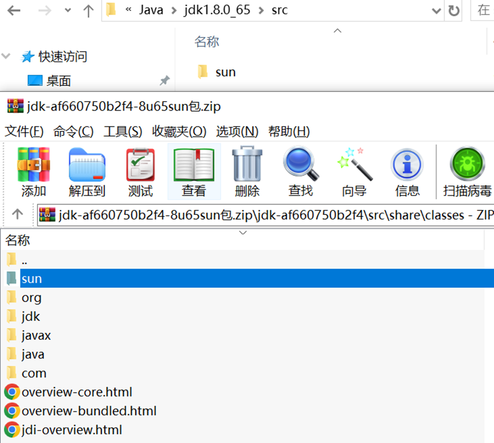Sort by Name (名称) column in Explorer
Viewport: 494px width, 443px height.
(x=207, y=42)
